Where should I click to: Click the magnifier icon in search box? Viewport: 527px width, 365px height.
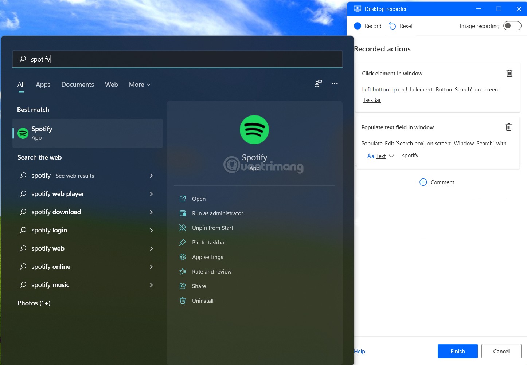tap(23, 59)
